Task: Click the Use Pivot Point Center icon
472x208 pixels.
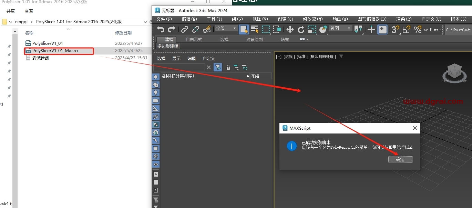Action: click(x=358, y=29)
